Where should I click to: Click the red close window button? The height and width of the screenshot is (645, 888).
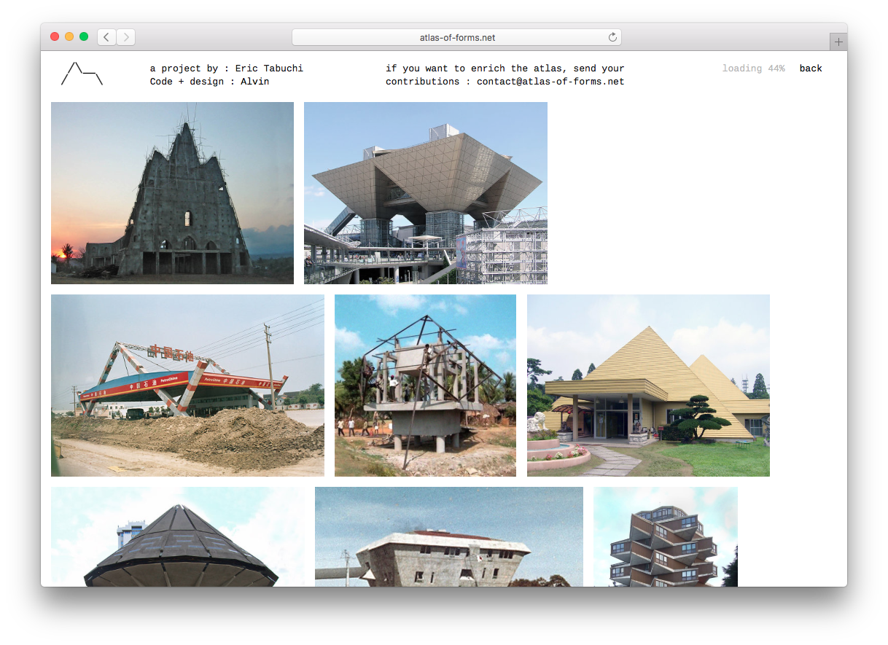tap(55, 36)
